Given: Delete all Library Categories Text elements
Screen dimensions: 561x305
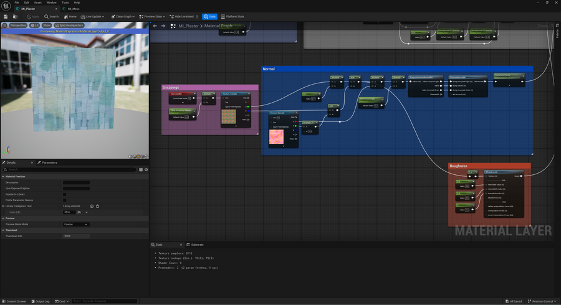Looking at the screenshot, I should coord(98,206).
